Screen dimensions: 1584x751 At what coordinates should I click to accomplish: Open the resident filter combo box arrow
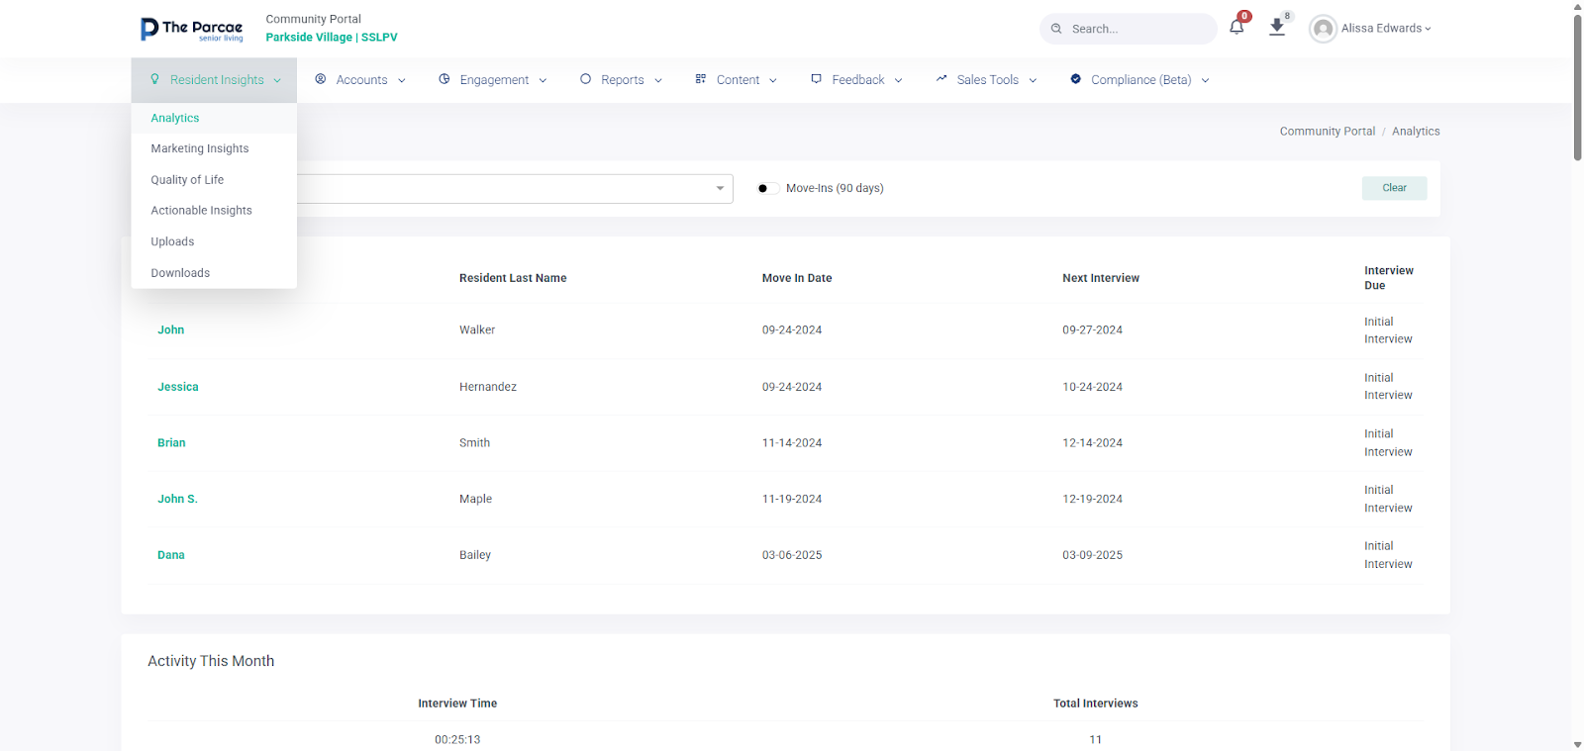click(x=720, y=188)
